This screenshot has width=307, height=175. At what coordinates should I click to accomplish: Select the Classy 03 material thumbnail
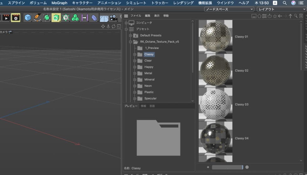tap(216, 104)
